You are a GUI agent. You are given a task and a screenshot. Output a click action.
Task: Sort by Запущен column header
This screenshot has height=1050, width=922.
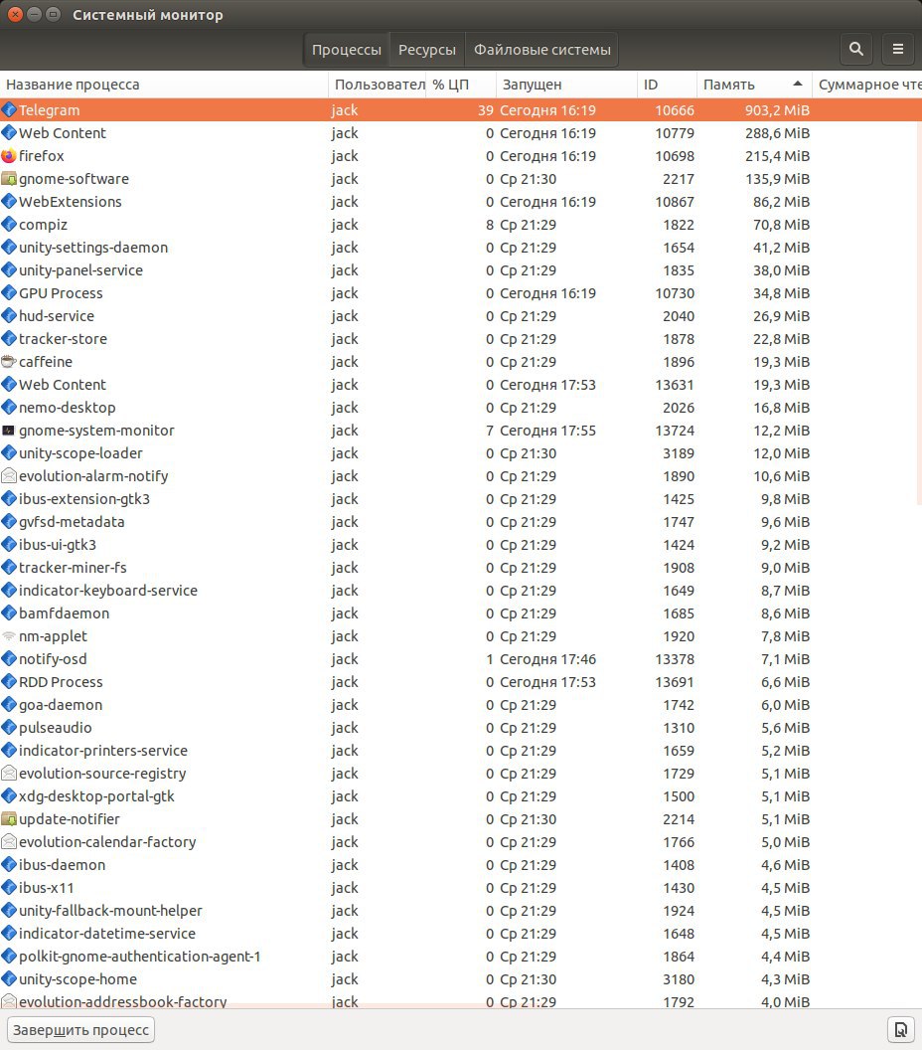click(566, 85)
